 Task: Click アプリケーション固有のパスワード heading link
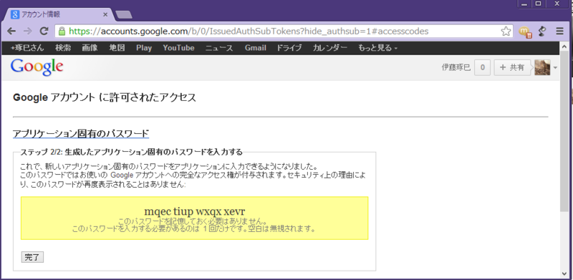(81, 134)
